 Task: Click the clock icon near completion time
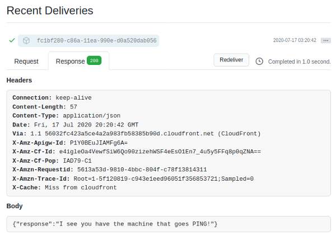(x=259, y=62)
